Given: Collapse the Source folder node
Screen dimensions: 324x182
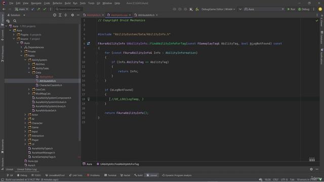Looking at the screenshot, I should 14,39.
